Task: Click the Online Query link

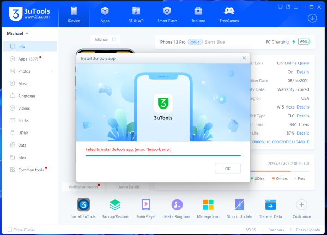Action: 297,63
